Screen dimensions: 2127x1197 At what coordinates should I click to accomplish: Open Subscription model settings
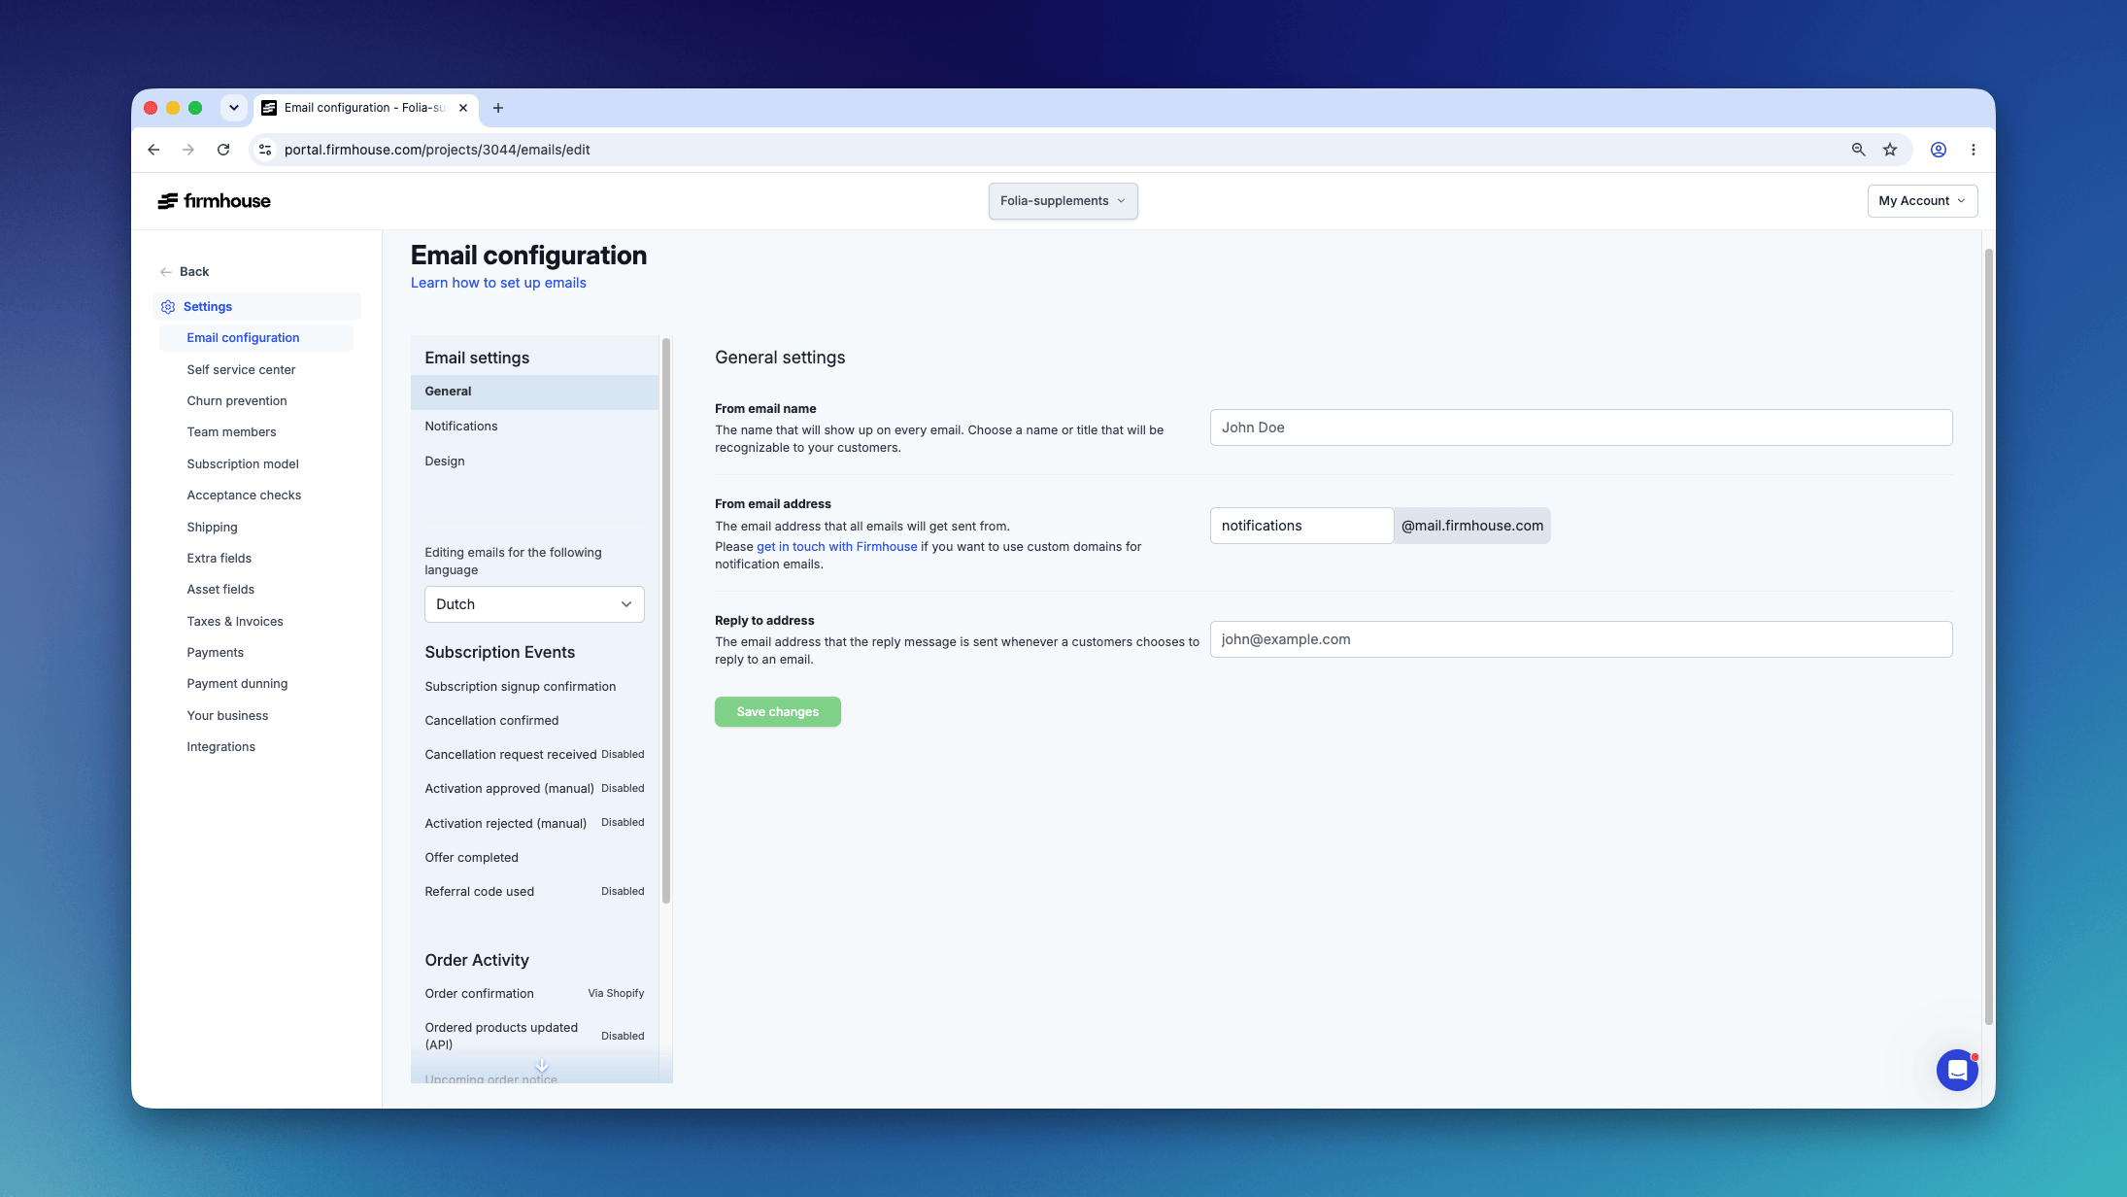(x=243, y=464)
